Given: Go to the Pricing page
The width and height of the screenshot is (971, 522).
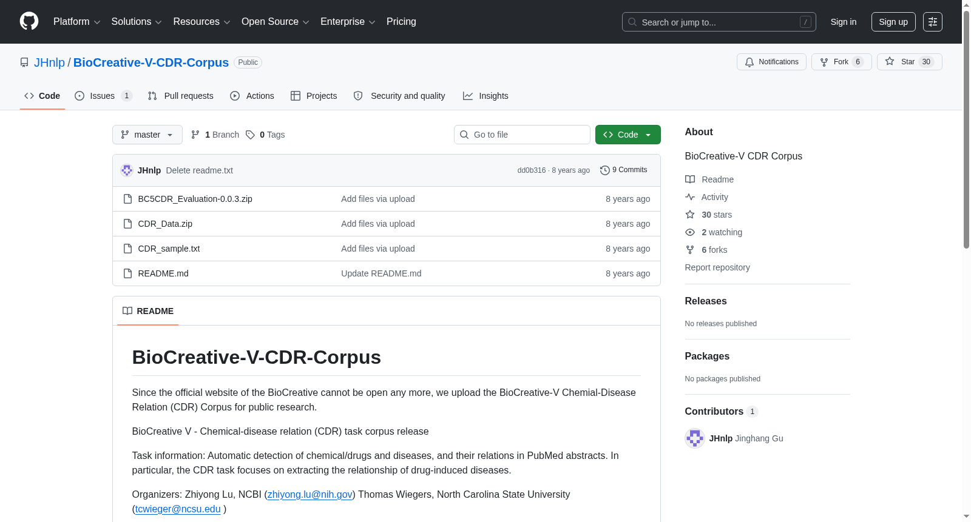Looking at the screenshot, I should (401, 22).
